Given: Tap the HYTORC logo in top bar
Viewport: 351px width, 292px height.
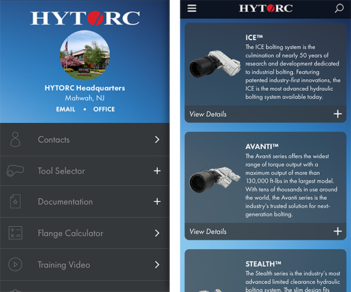Looking at the screenshot, I should click(x=266, y=8).
